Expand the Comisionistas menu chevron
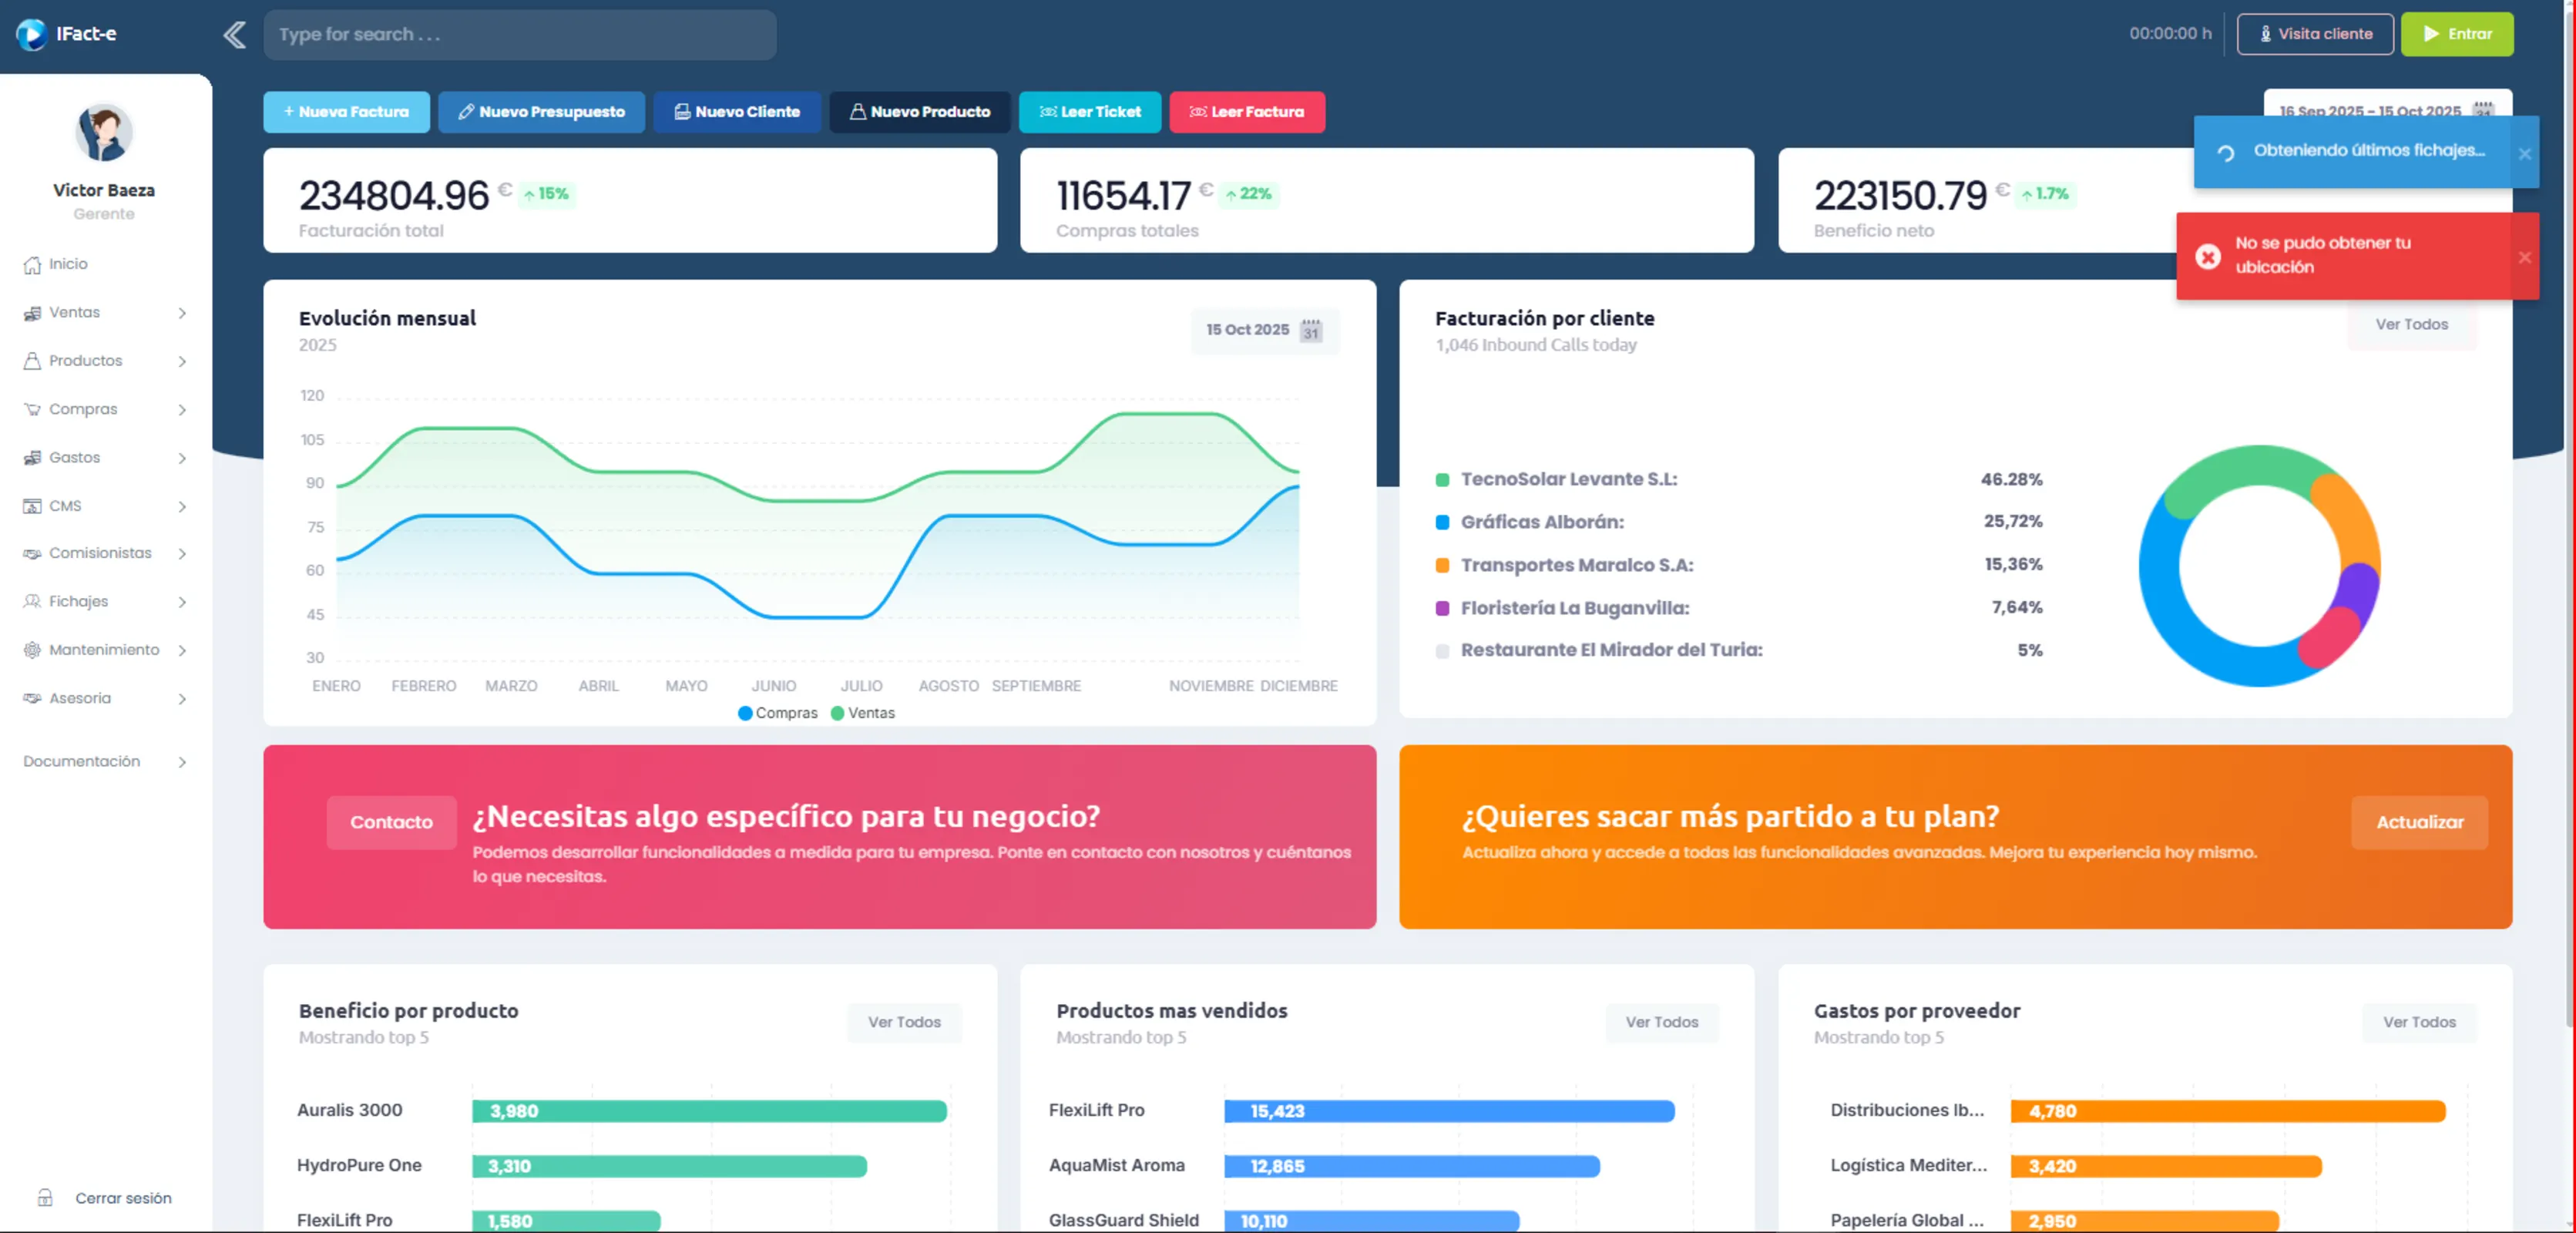The height and width of the screenshot is (1233, 2576). 182,554
